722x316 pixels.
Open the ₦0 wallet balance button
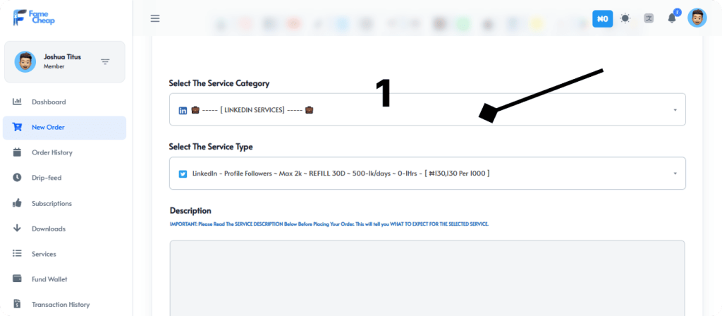point(602,19)
